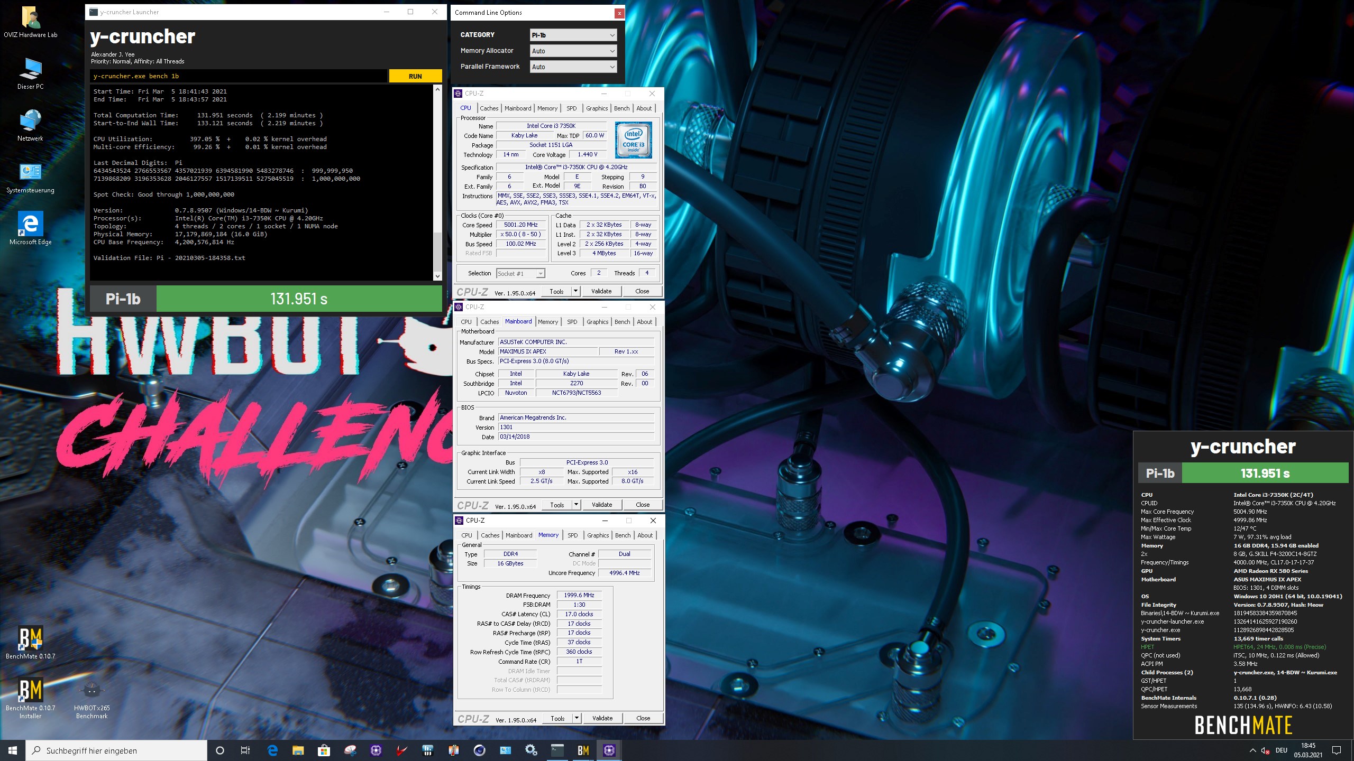The height and width of the screenshot is (761, 1354).
Task: Click the red checkmark taskbar icon
Action: (402, 750)
